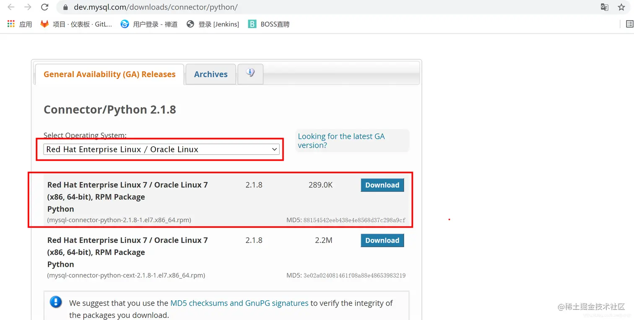
Task: Click the padlock site security icon
Action: click(x=65, y=7)
